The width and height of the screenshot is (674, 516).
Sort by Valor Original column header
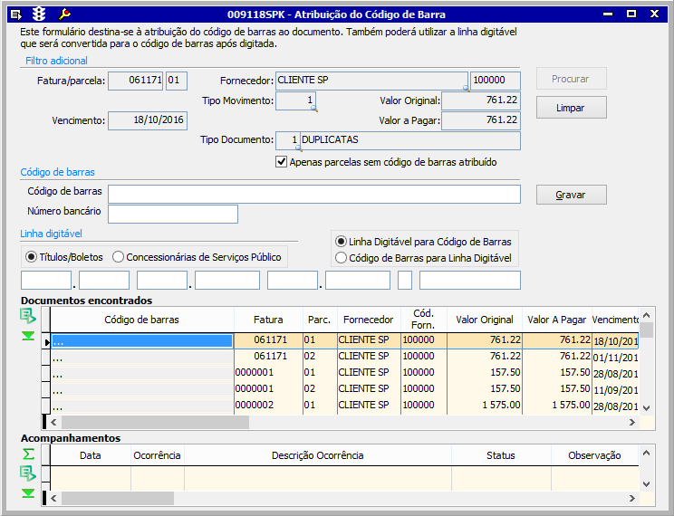(484, 320)
